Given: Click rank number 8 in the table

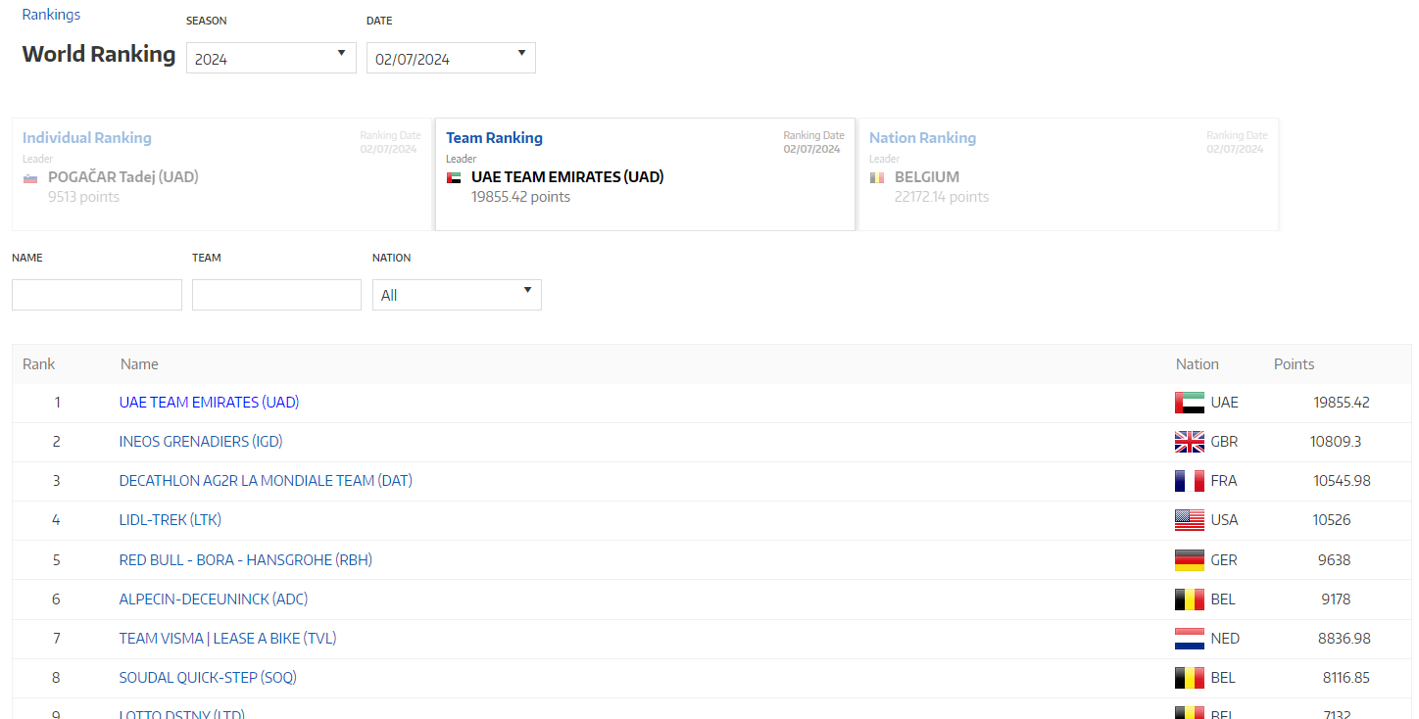Looking at the screenshot, I should [57, 678].
